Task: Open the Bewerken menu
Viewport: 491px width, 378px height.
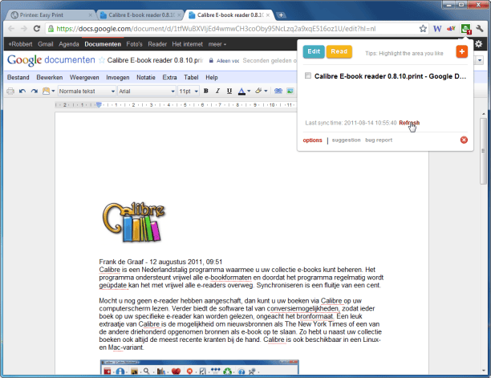Action: [50, 77]
